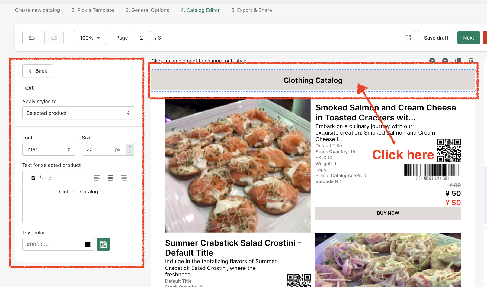
Task: Open the General Options step
Action: coord(147,10)
